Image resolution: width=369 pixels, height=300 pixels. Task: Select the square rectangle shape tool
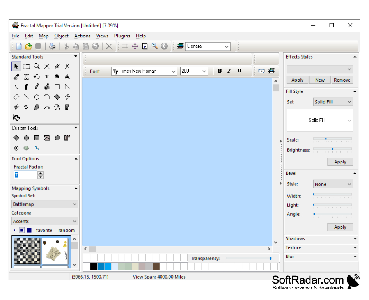tap(57, 87)
